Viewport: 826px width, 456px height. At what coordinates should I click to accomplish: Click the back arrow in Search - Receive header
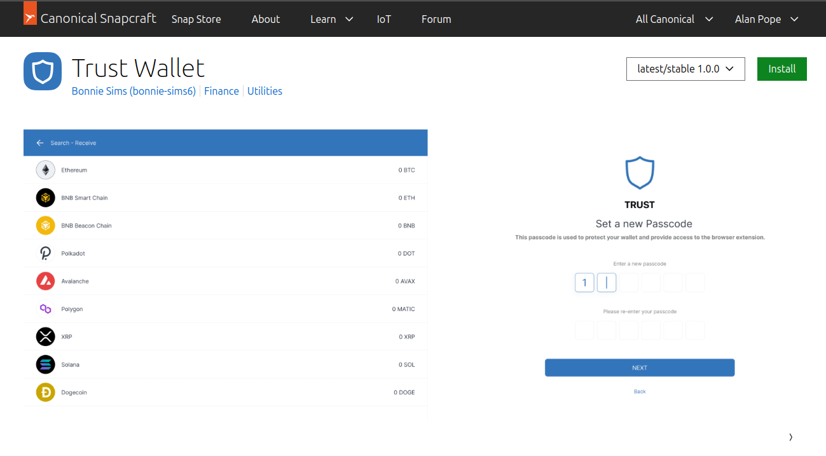[40, 143]
